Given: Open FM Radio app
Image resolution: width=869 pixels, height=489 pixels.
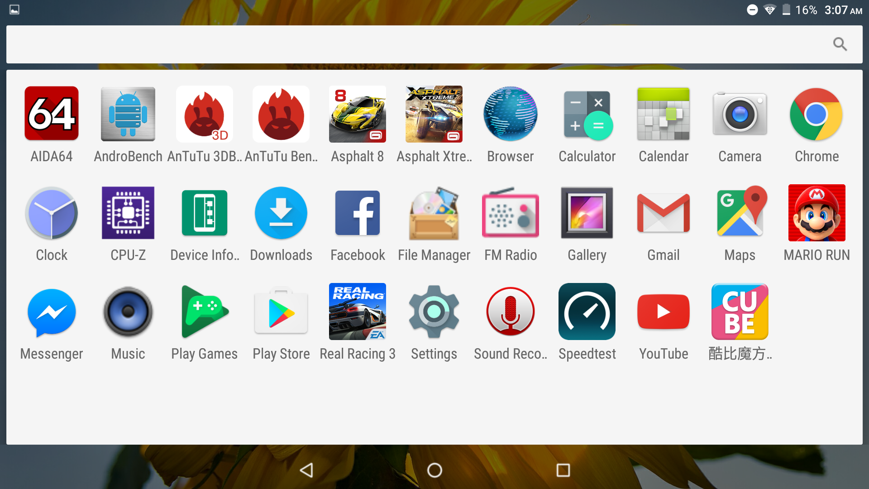Looking at the screenshot, I should coord(511,213).
